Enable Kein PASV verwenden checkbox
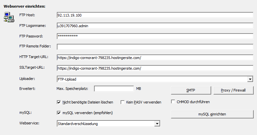 click(x=123, y=102)
